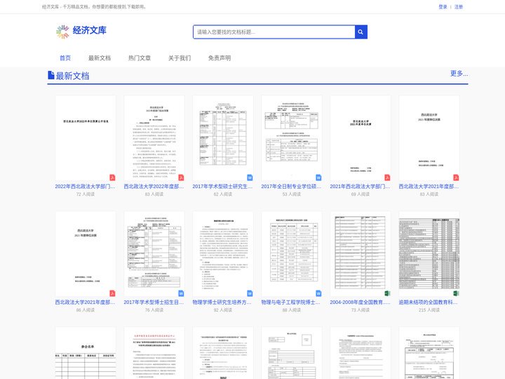505x379 pixels.
Task: Open the 2021年西北政法大学部门... title link
Action: [x=360, y=186]
